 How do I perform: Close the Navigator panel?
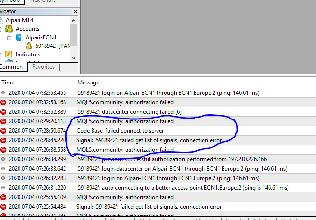point(75,12)
